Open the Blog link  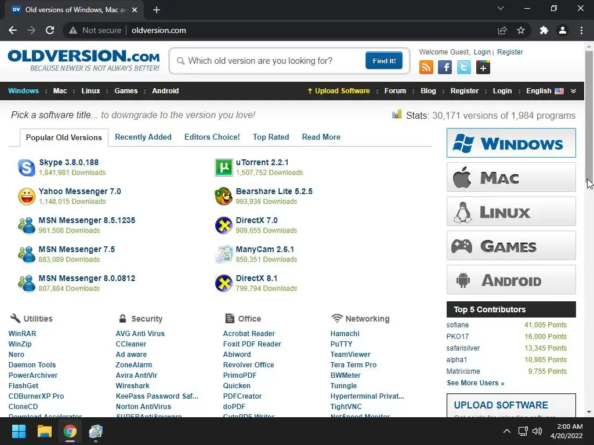[428, 91]
